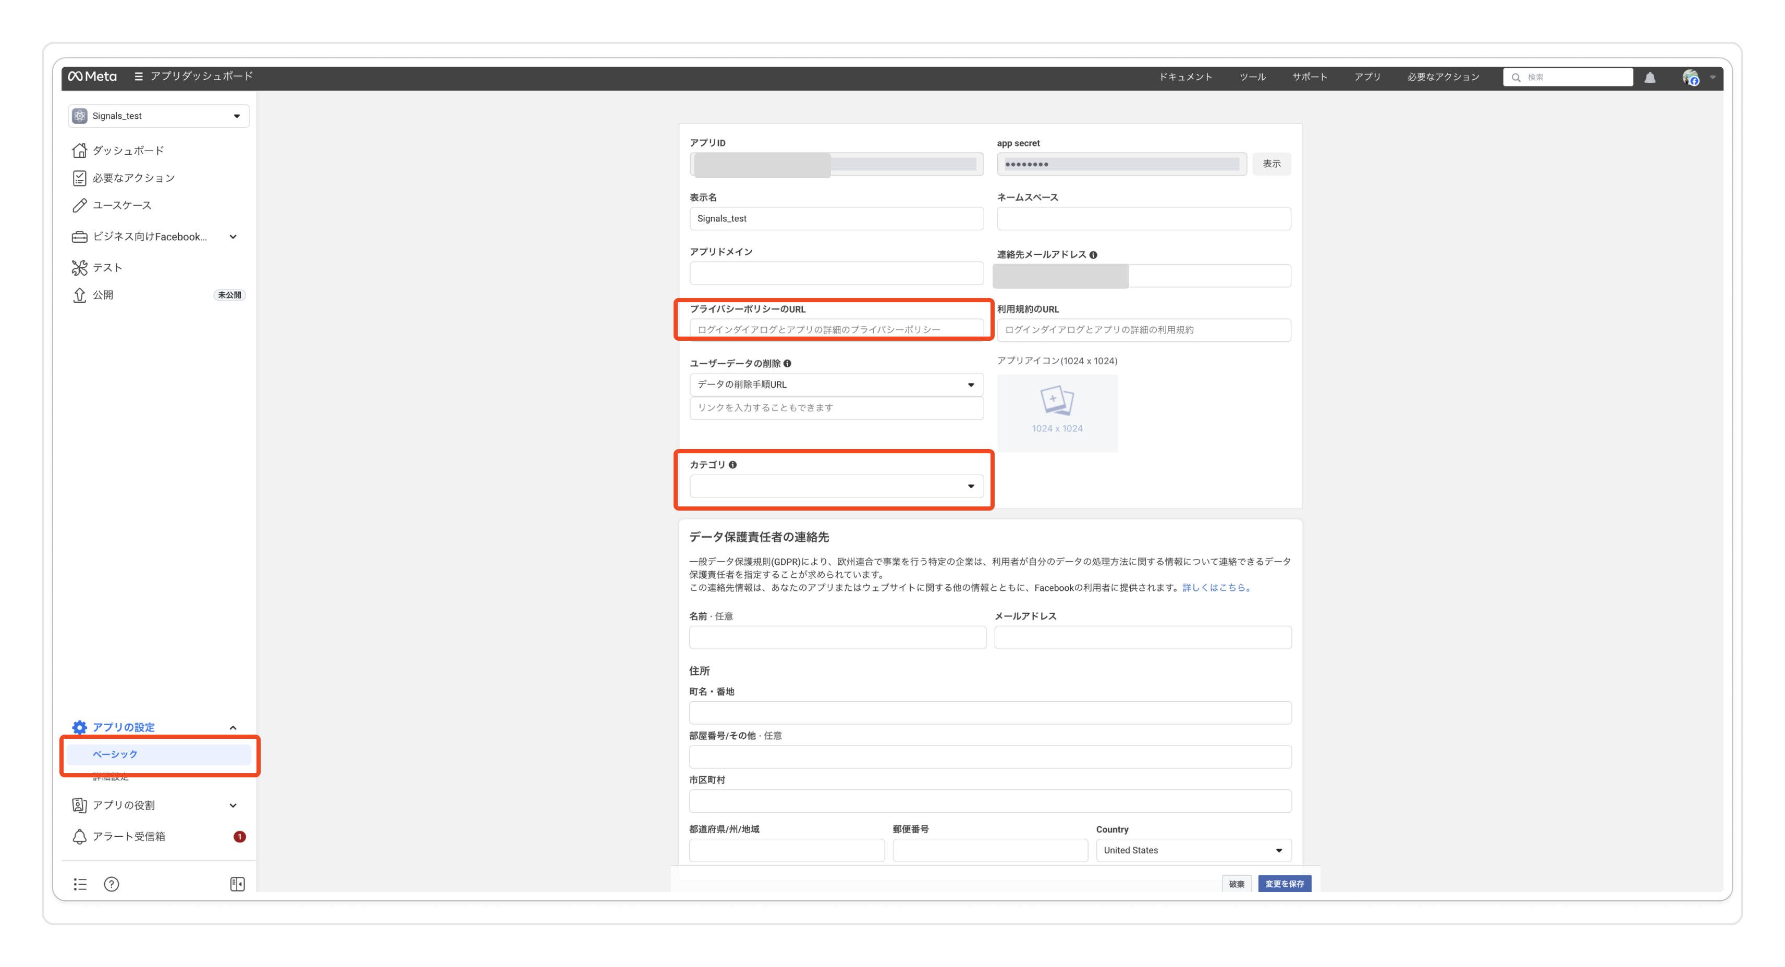The height and width of the screenshot is (967, 1785).
Task: Click the list icon at sidebar bottom
Action: (x=80, y=884)
